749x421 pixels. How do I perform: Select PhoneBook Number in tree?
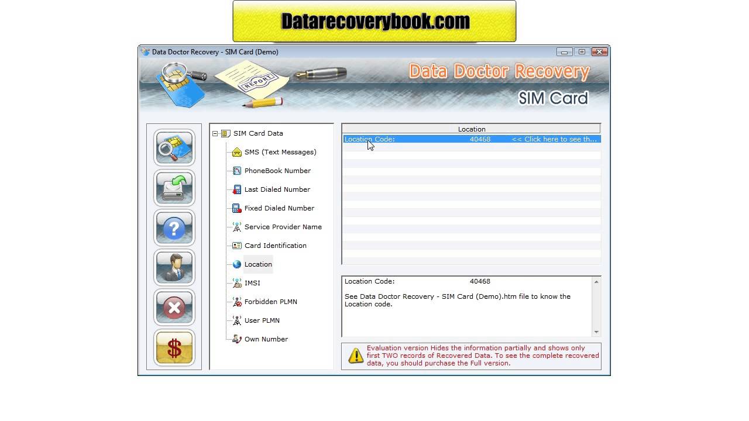pos(277,171)
